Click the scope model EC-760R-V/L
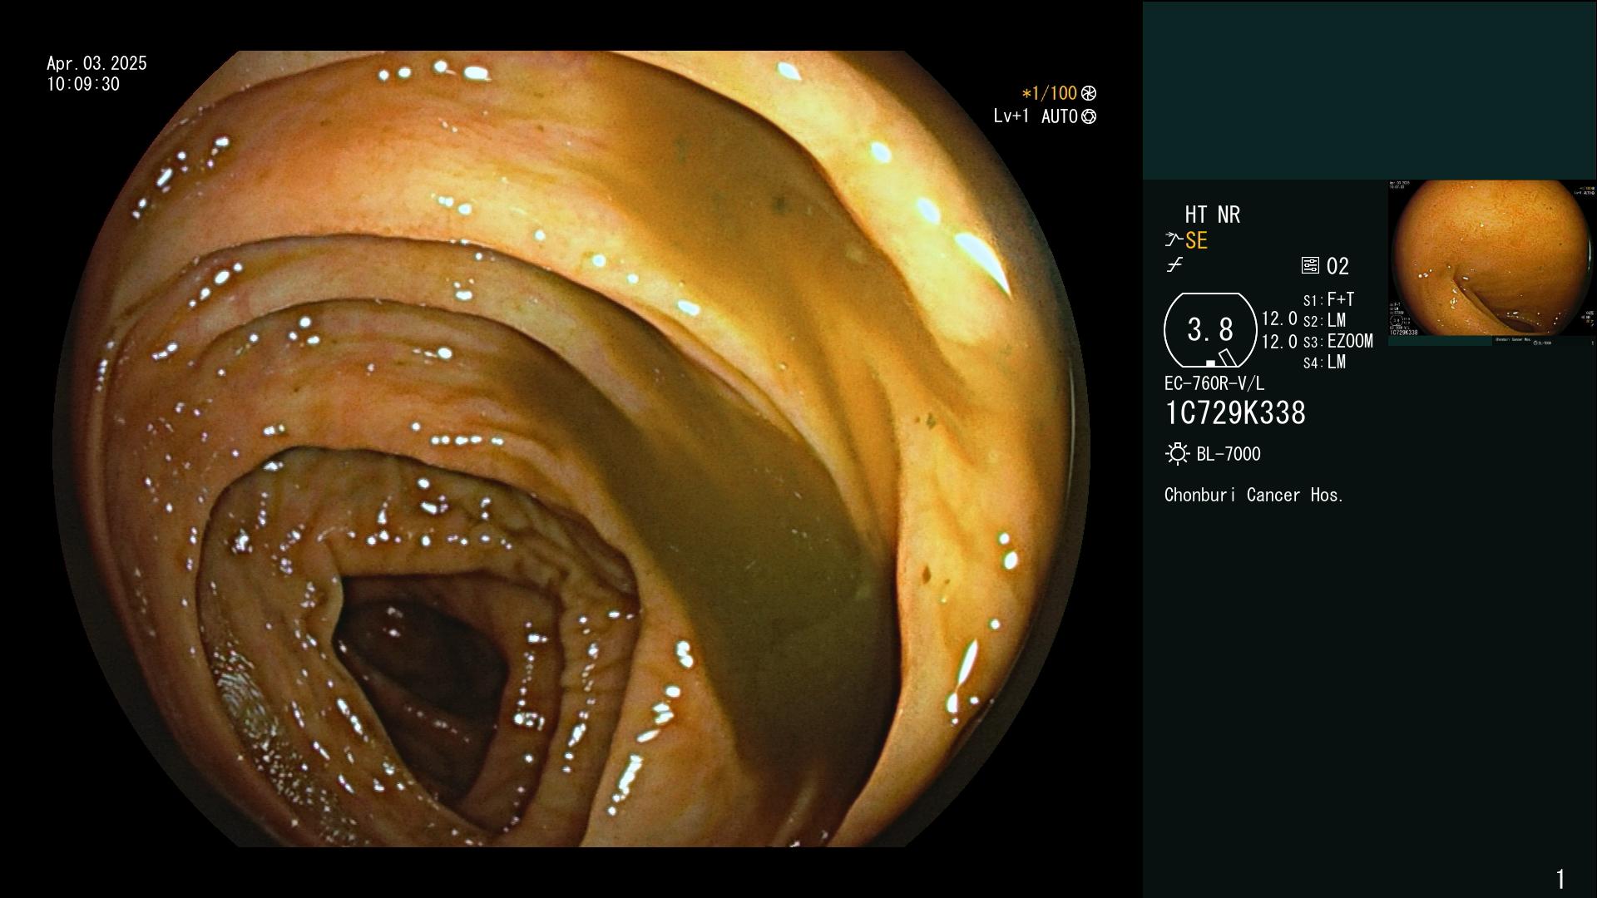The height and width of the screenshot is (898, 1597). click(1214, 383)
